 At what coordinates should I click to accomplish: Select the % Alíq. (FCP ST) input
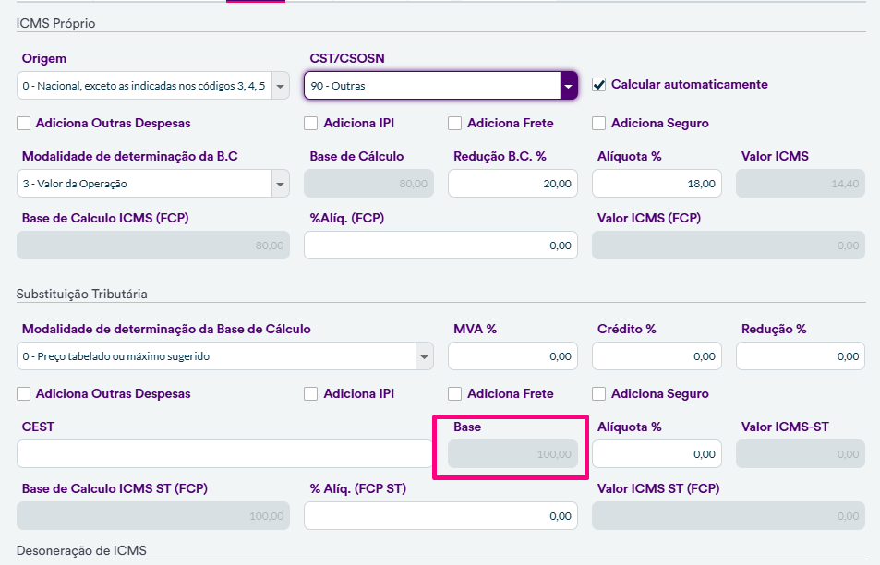point(440,516)
